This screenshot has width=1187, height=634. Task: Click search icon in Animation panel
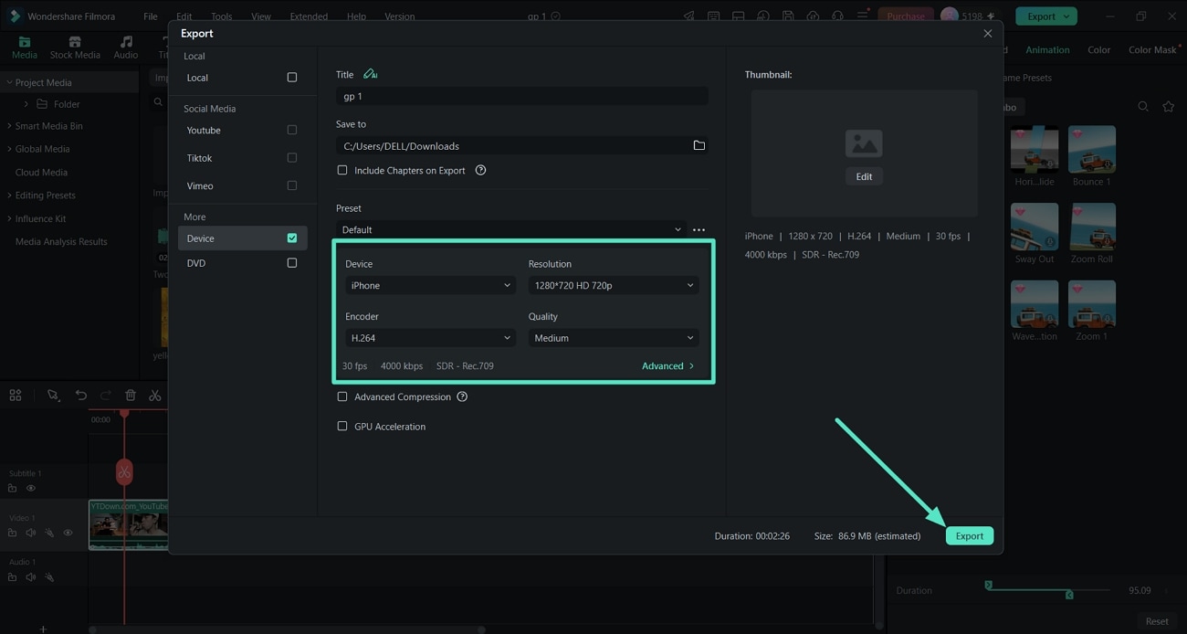1143,107
